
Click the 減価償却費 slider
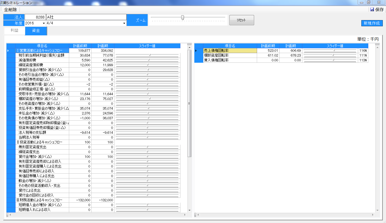click(x=147, y=60)
